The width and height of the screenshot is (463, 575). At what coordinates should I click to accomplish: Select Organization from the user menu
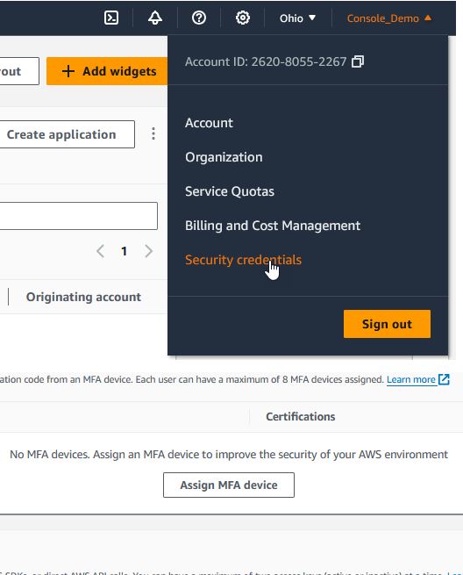click(224, 157)
